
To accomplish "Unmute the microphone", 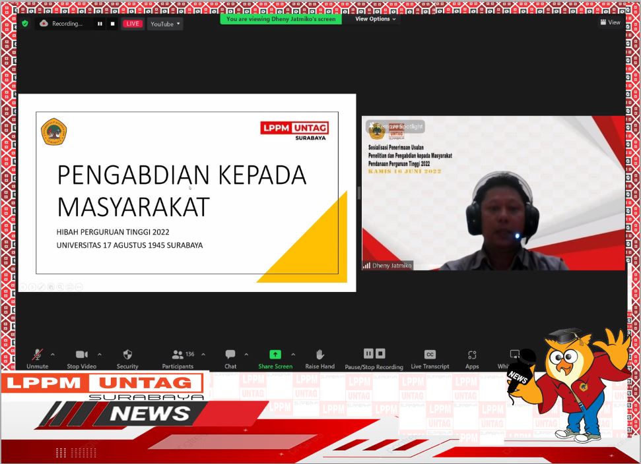I will pyautogui.click(x=37, y=359).
